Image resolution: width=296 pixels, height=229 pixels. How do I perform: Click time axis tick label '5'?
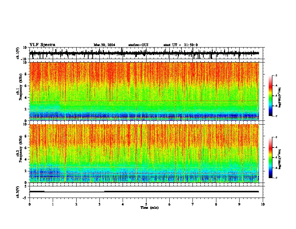click(x=146, y=204)
